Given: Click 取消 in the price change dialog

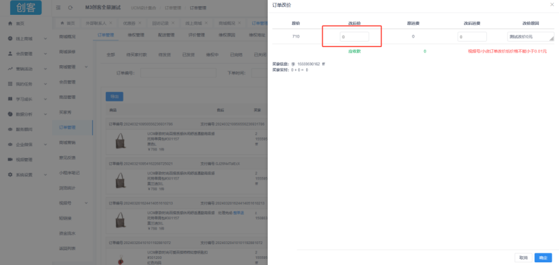Looking at the screenshot, I should click(x=523, y=258).
